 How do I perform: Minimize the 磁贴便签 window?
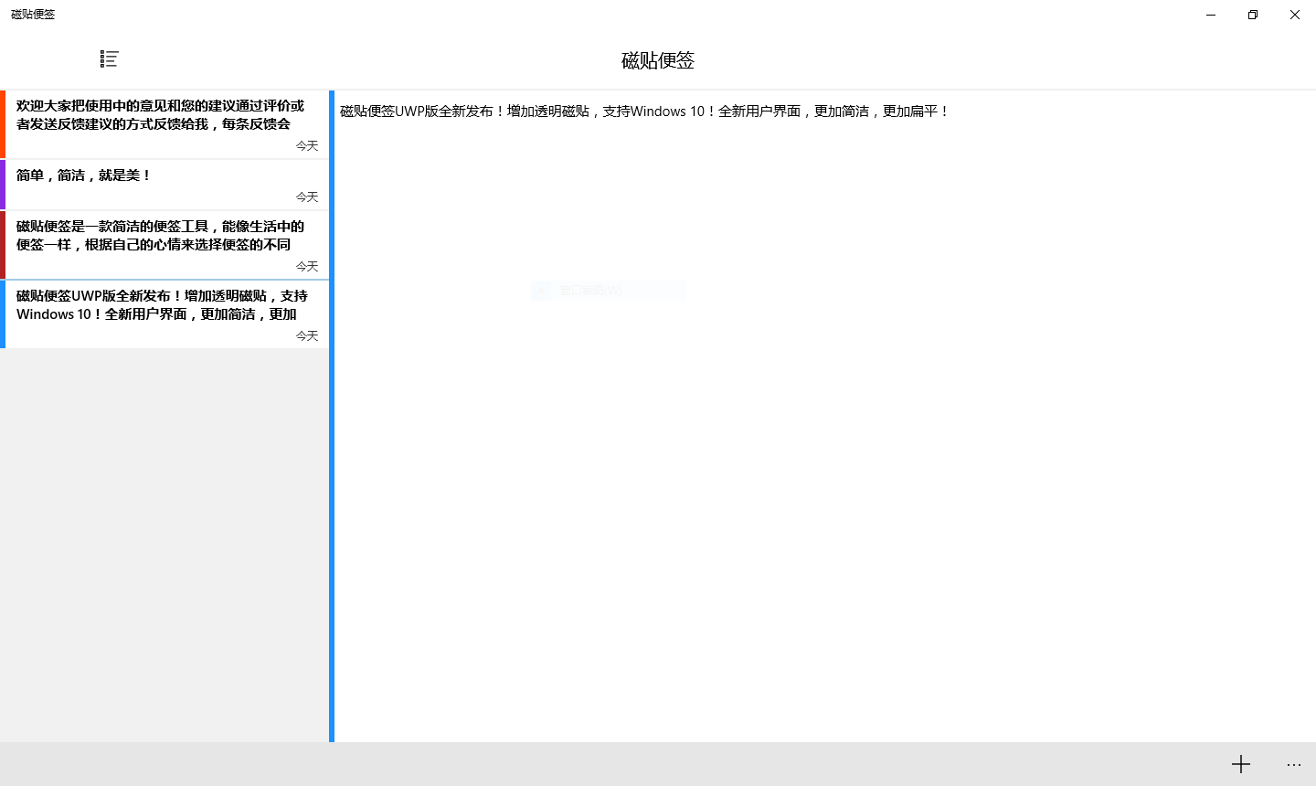[x=1211, y=15]
